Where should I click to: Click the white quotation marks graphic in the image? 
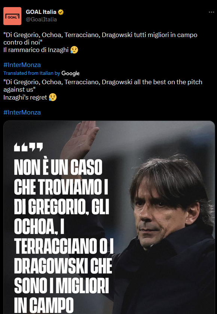[28, 147]
